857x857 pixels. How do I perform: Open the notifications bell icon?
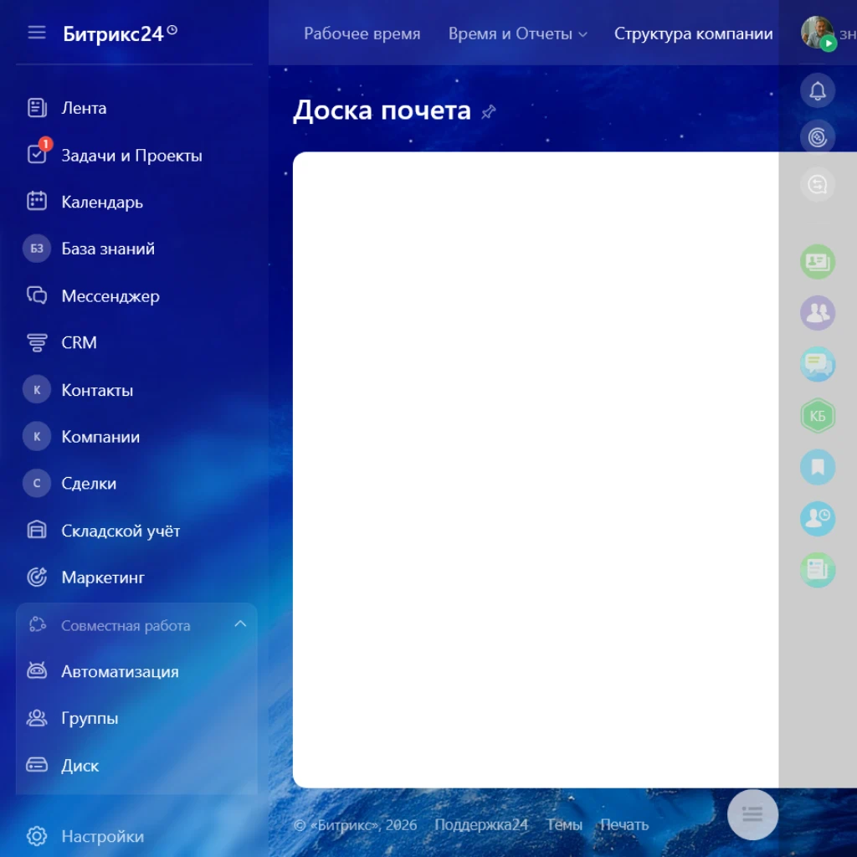(819, 91)
